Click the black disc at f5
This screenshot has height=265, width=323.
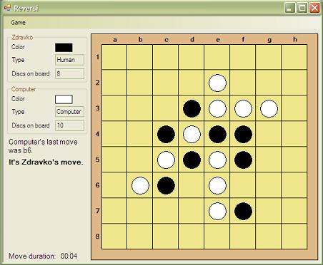click(243, 160)
